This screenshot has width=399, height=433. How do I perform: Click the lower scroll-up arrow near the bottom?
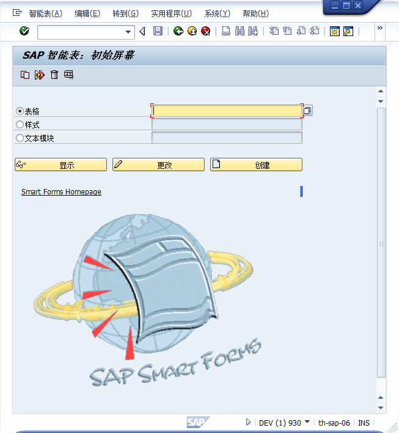pyautogui.click(x=381, y=398)
